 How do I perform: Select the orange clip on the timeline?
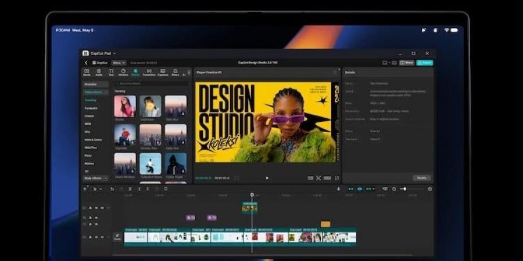click(x=325, y=224)
